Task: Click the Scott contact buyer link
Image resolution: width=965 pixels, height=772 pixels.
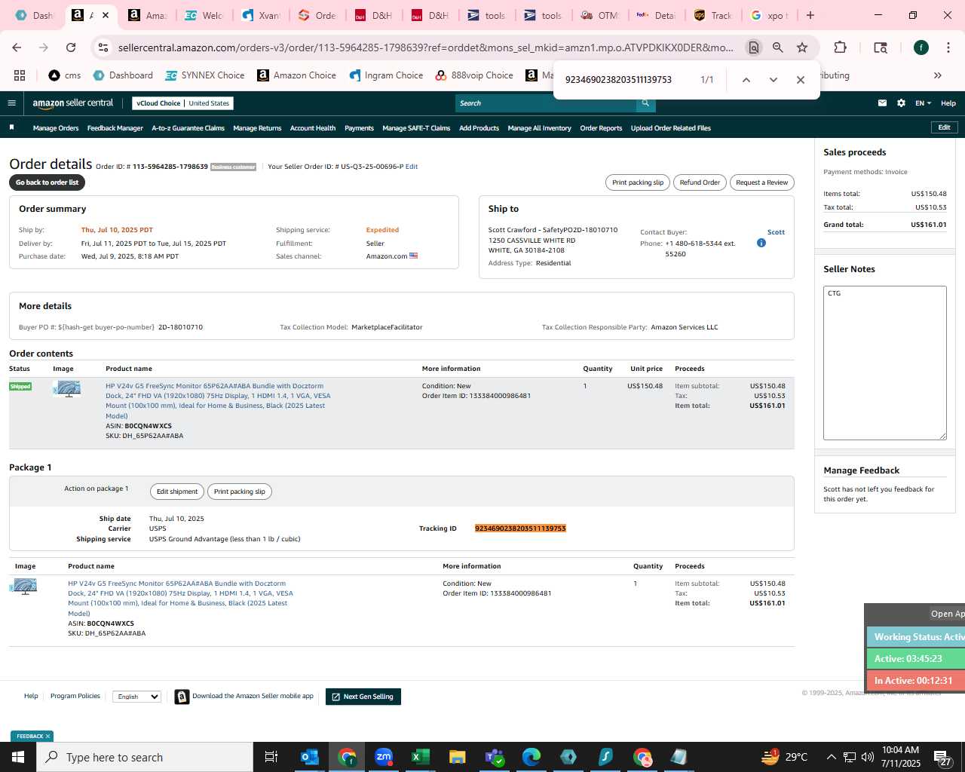Action: click(x=776, y=232)
